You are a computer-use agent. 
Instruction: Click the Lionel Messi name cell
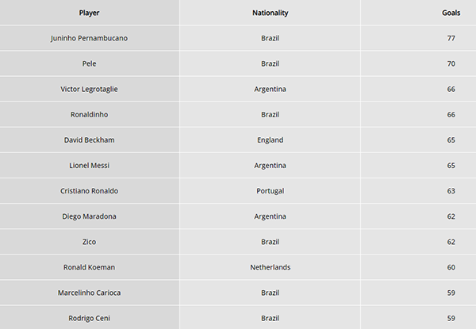[90, 165]
